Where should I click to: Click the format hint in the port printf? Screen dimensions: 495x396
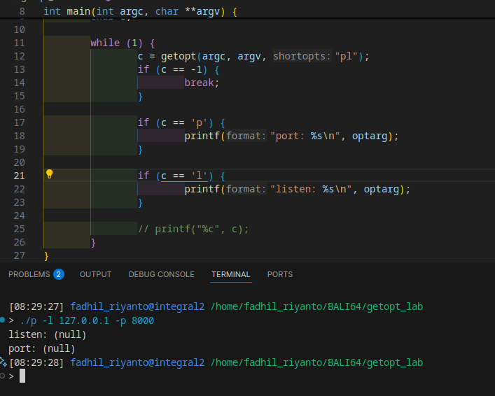[246, 136]
